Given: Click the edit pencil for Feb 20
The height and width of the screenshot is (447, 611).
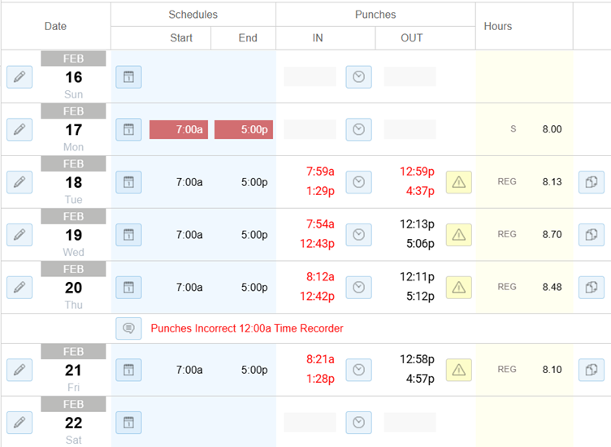Looking at the screenshot, I should [x=19, y=287].
